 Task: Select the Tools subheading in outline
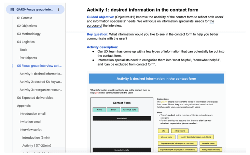coord(23,50)
